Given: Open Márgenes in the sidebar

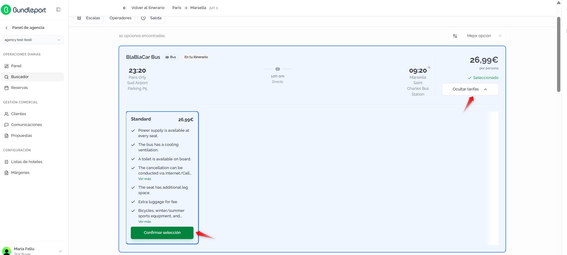Looking at the screenshot, I should pyautogui.click(x=32, y=173).
